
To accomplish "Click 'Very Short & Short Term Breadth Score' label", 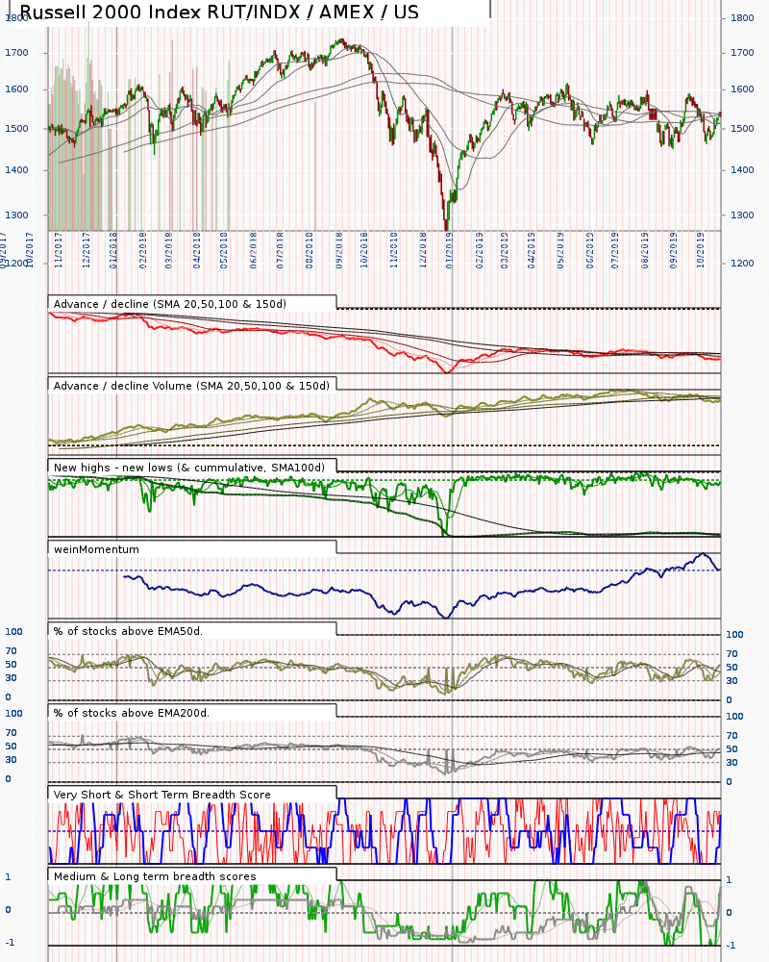I will pos(161,795).
